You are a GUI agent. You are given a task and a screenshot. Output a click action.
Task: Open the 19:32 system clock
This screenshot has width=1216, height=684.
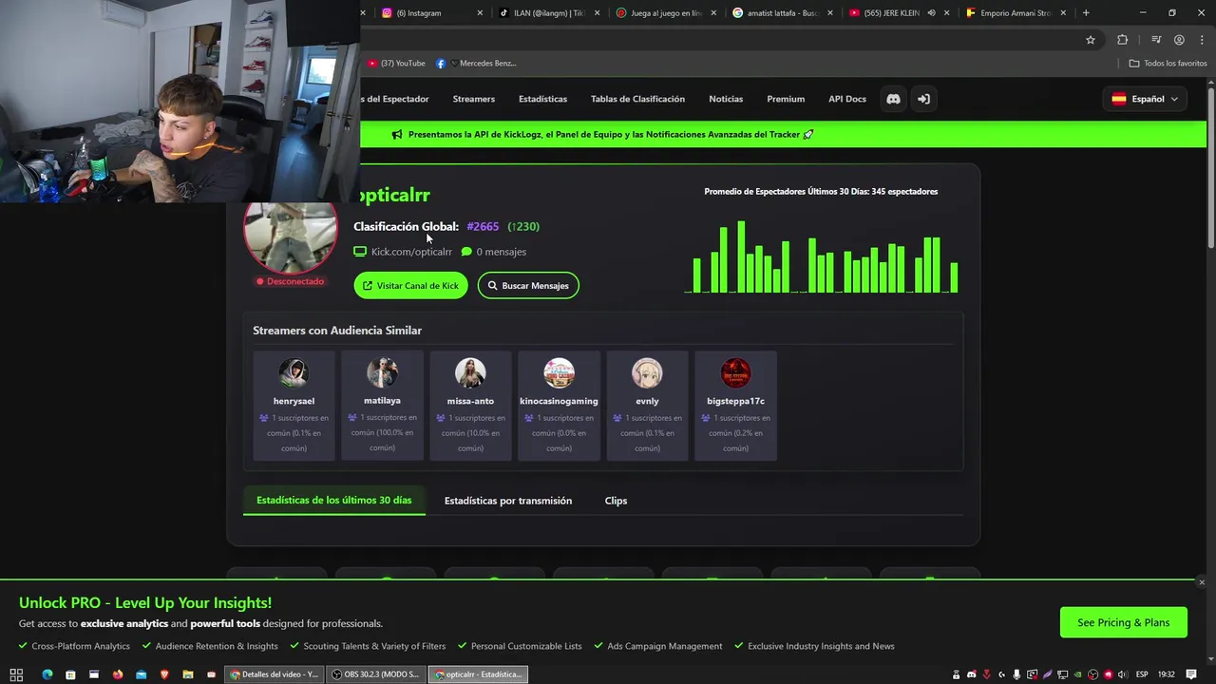click(x=1167, y=674)
